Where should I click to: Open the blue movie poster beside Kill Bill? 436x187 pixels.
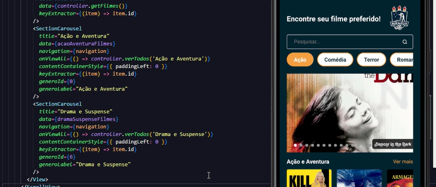(359, 178)
